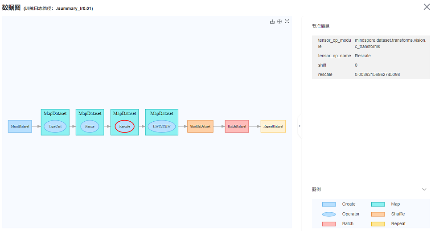Toggle fullscreen view of data graph
435x231 pixels.
[x=287, y=21]
